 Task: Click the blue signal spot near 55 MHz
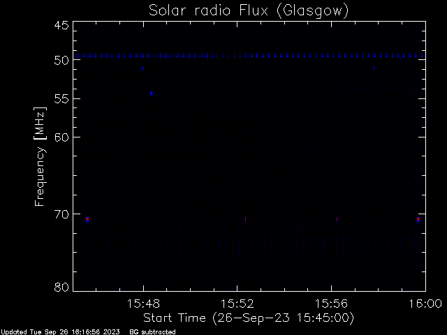point(152,94)
